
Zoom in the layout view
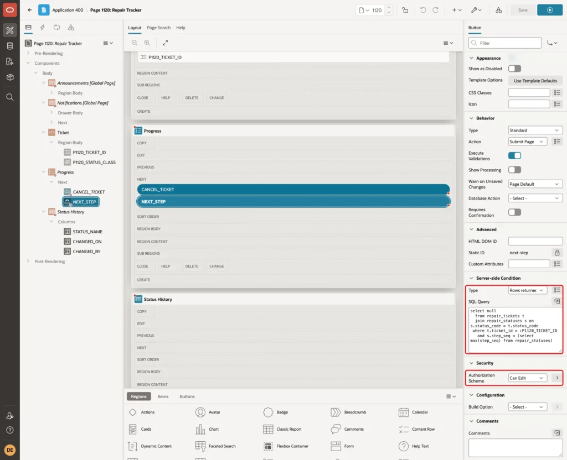tap(147, 43)
